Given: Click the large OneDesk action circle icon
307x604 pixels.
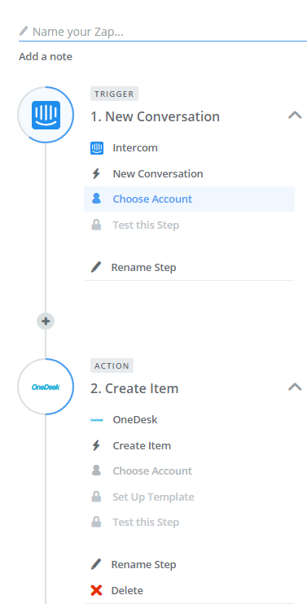Looking at the screenshot, I should [46, 387].
